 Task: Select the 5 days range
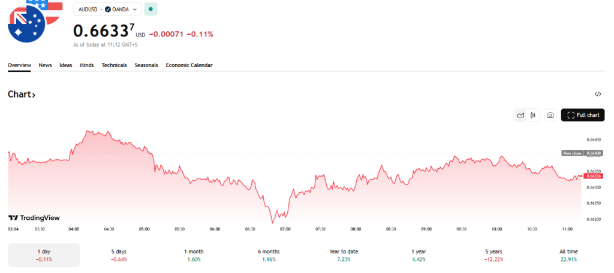click(119, 255)
